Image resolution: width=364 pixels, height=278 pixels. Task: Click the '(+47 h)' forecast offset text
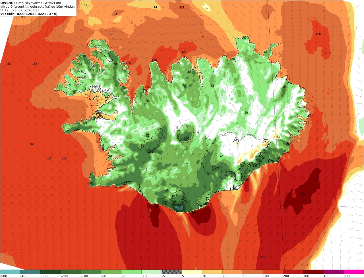pyautogui.click(x=51, y=14)
